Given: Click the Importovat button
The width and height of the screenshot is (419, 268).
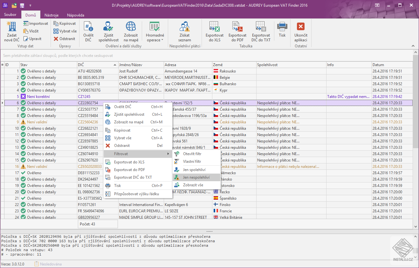Looking at the screenshot, I should (35, 23).
